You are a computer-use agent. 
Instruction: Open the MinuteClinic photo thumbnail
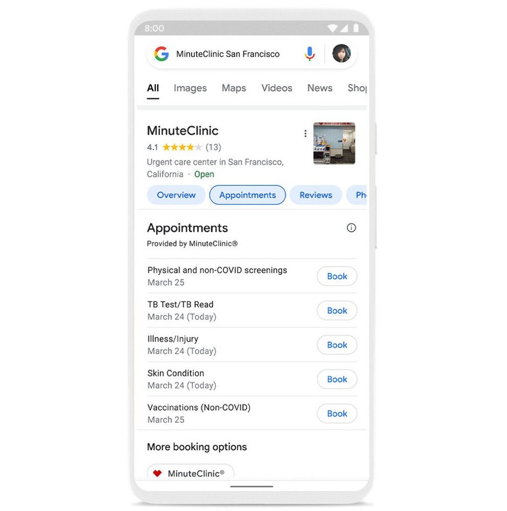[x=334, y=143]
